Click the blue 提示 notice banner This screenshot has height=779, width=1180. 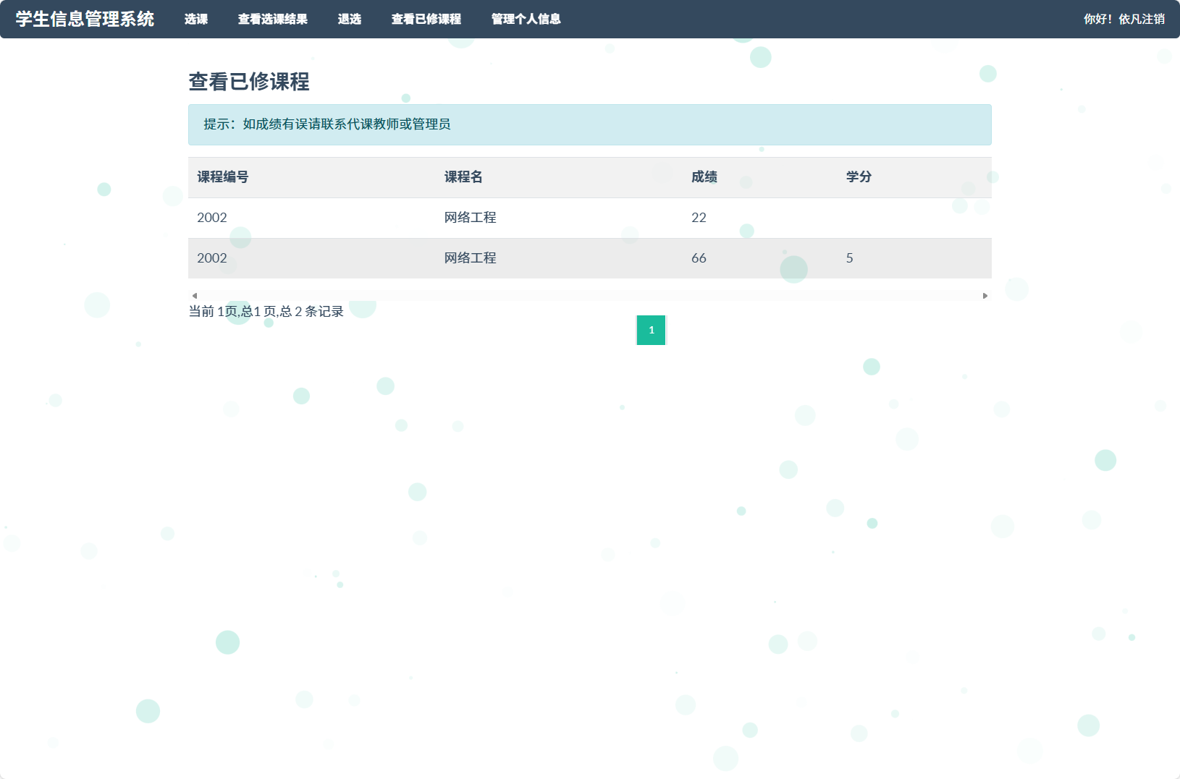[589, 124]
